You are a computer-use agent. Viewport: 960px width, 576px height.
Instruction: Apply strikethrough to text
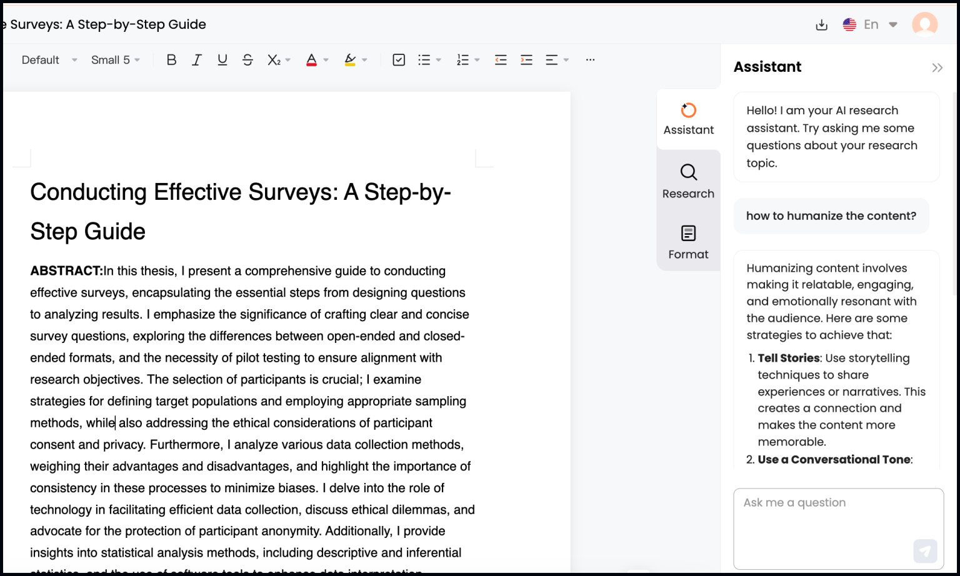[x=247, y=59]
